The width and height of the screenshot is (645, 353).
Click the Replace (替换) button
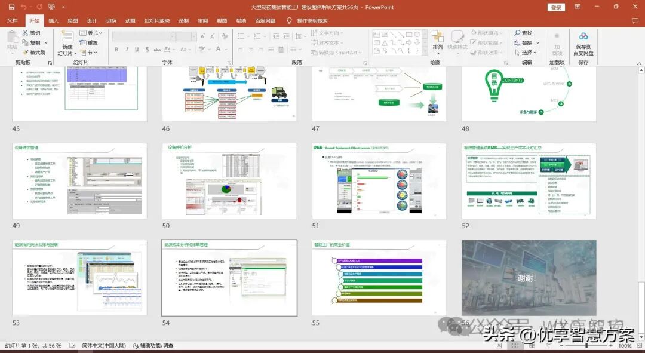[523, 43]
